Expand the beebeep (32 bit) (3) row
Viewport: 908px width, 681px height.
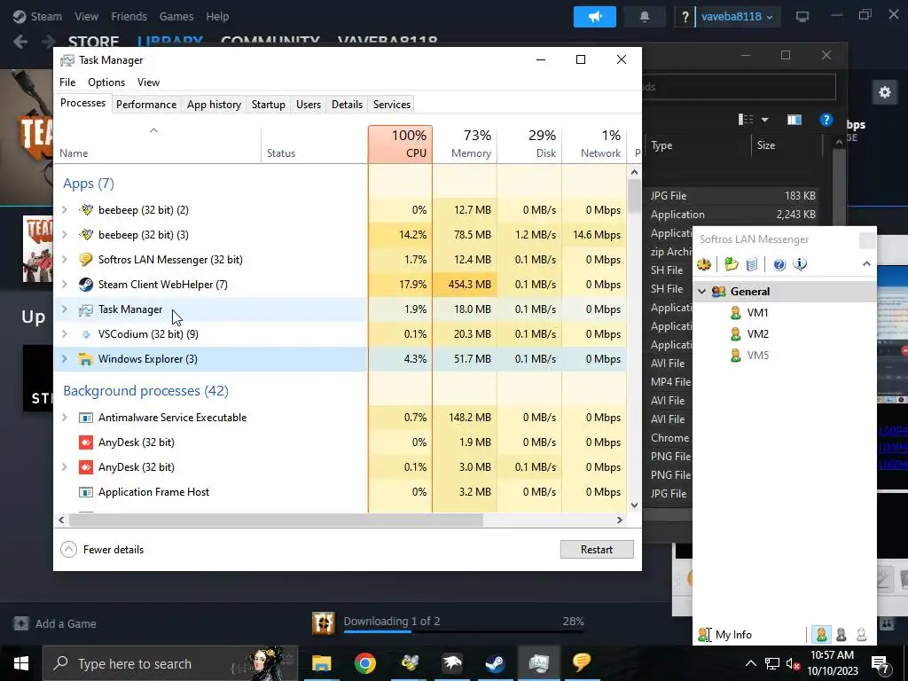point(64,234)
